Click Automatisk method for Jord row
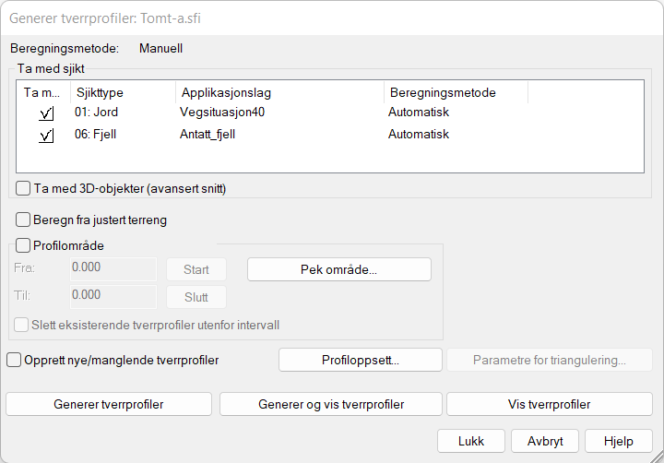 click(418, 113)
